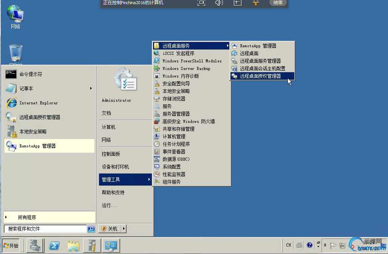Image resolution: width=388 pixels, height=254 pixels.
Task: Open Server Manager from the taskbar
Action: pyautogui.click(x=35, y=246)
